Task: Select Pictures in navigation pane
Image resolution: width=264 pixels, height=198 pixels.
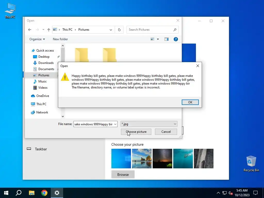Action: (41, 75)
